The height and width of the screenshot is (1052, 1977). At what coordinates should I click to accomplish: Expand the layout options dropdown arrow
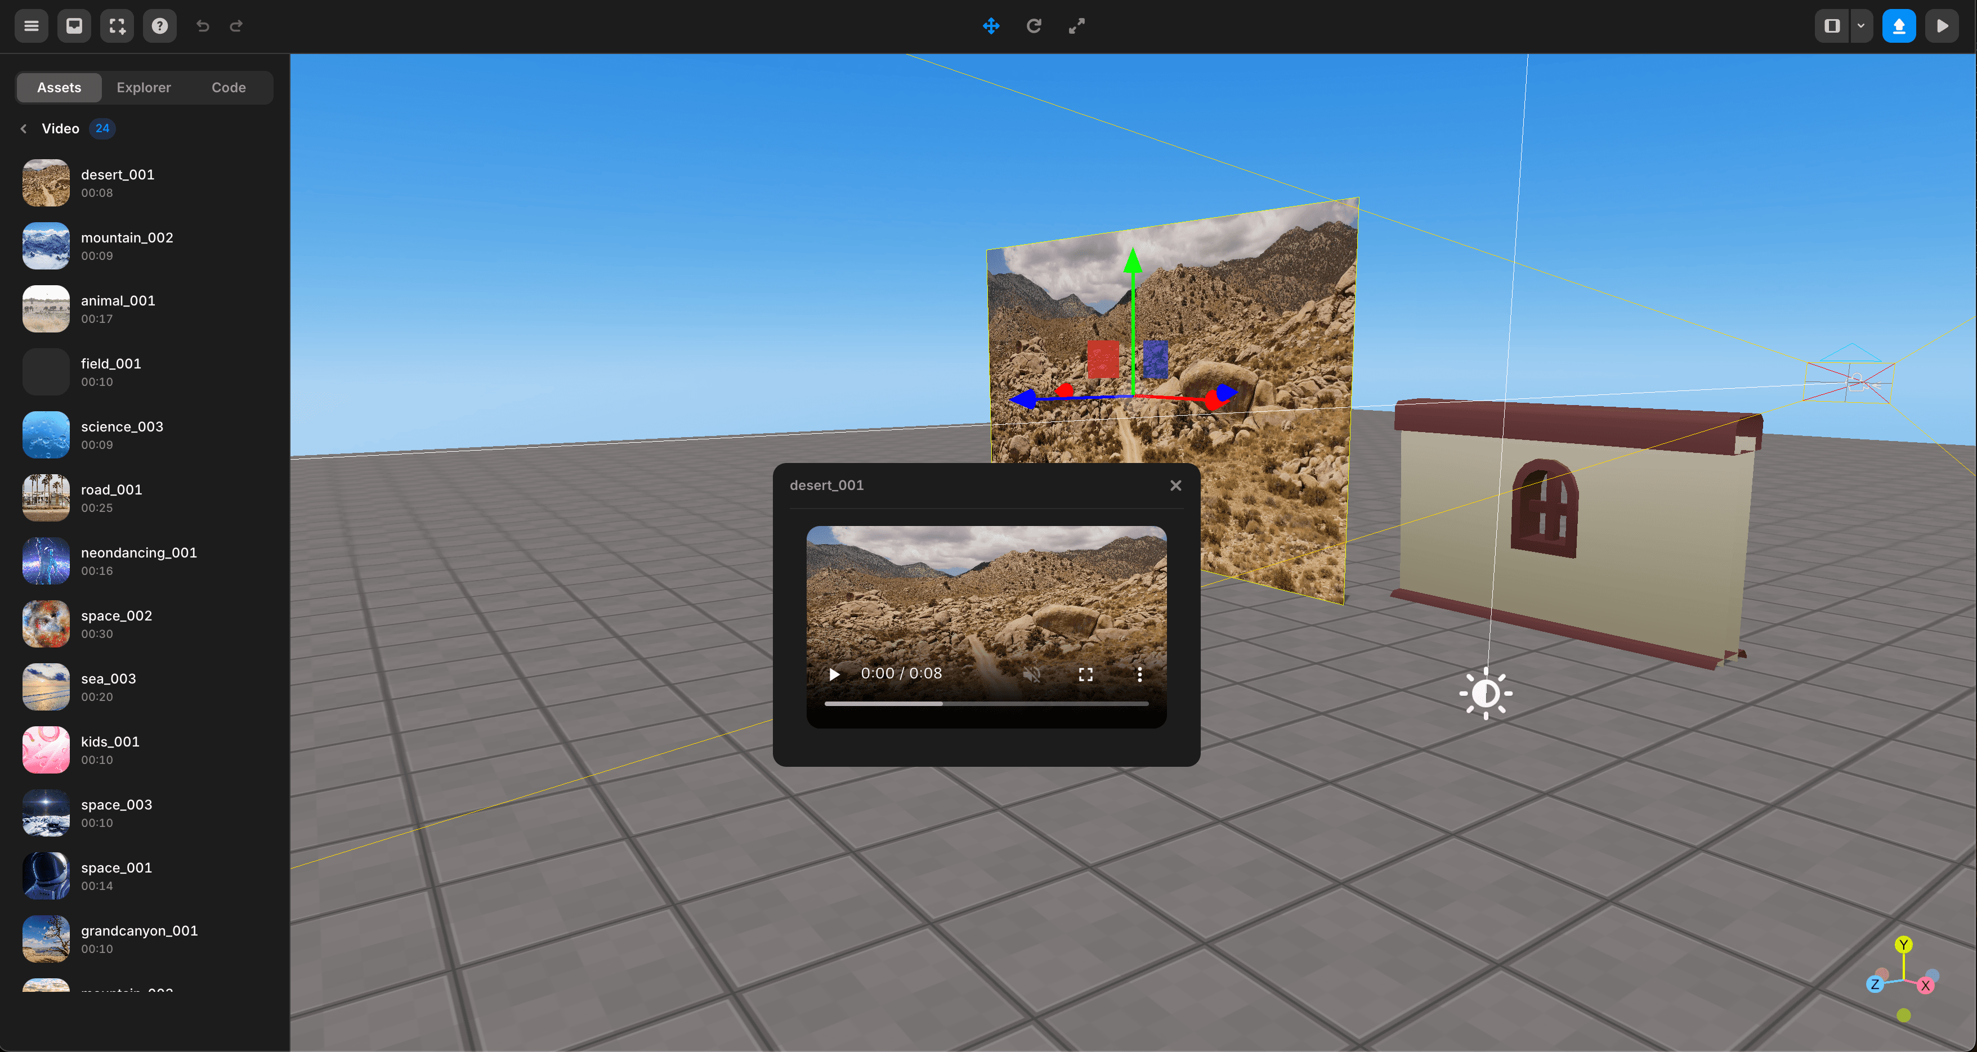pos(1861,26)
